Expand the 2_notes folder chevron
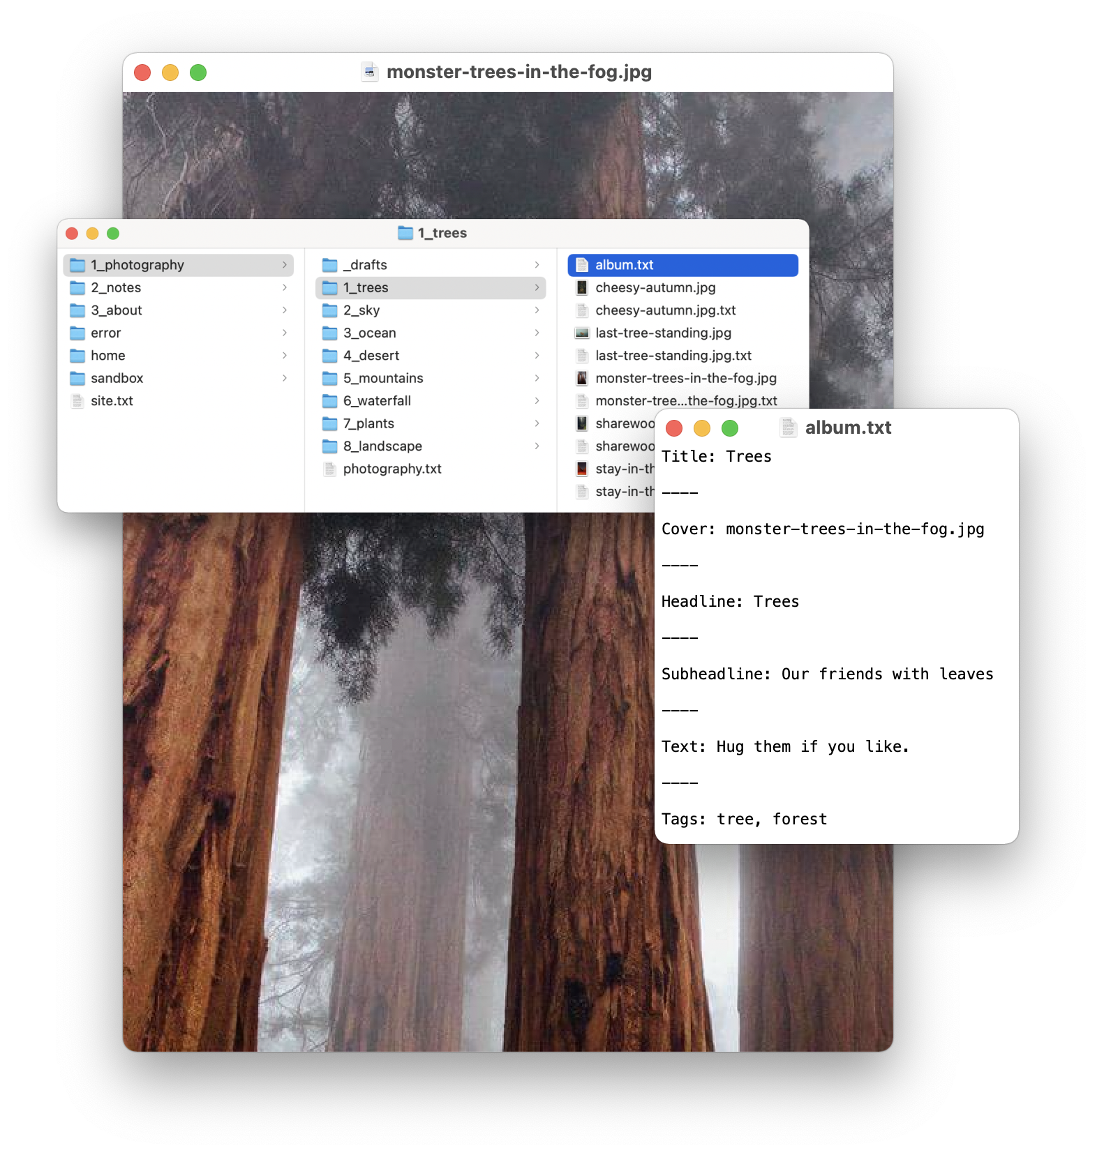 285,287
